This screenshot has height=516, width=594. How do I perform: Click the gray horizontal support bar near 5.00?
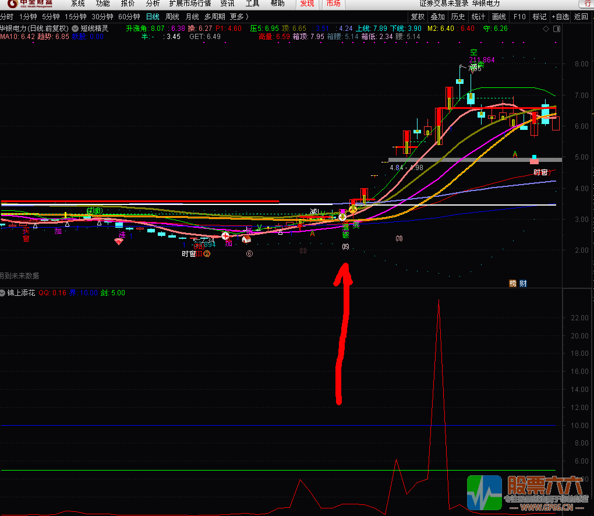(x=475, y=160)
